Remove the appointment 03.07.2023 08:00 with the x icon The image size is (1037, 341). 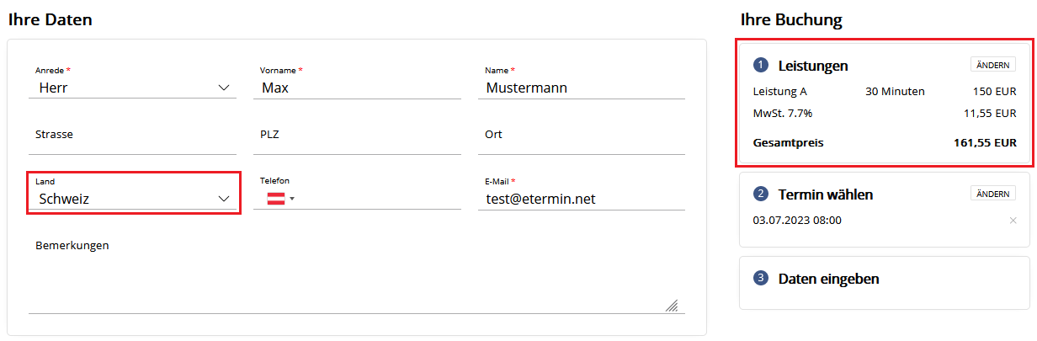click(x=1013, y=221)
